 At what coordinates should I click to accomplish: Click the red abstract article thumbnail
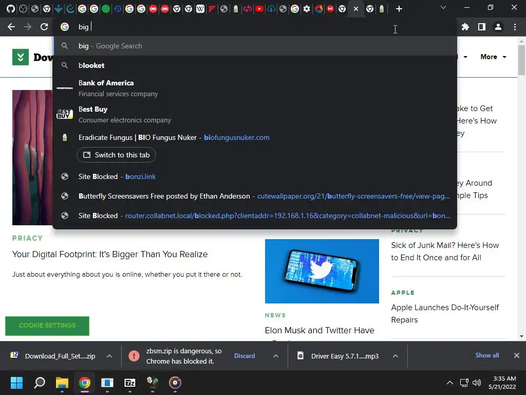point(32,157)
